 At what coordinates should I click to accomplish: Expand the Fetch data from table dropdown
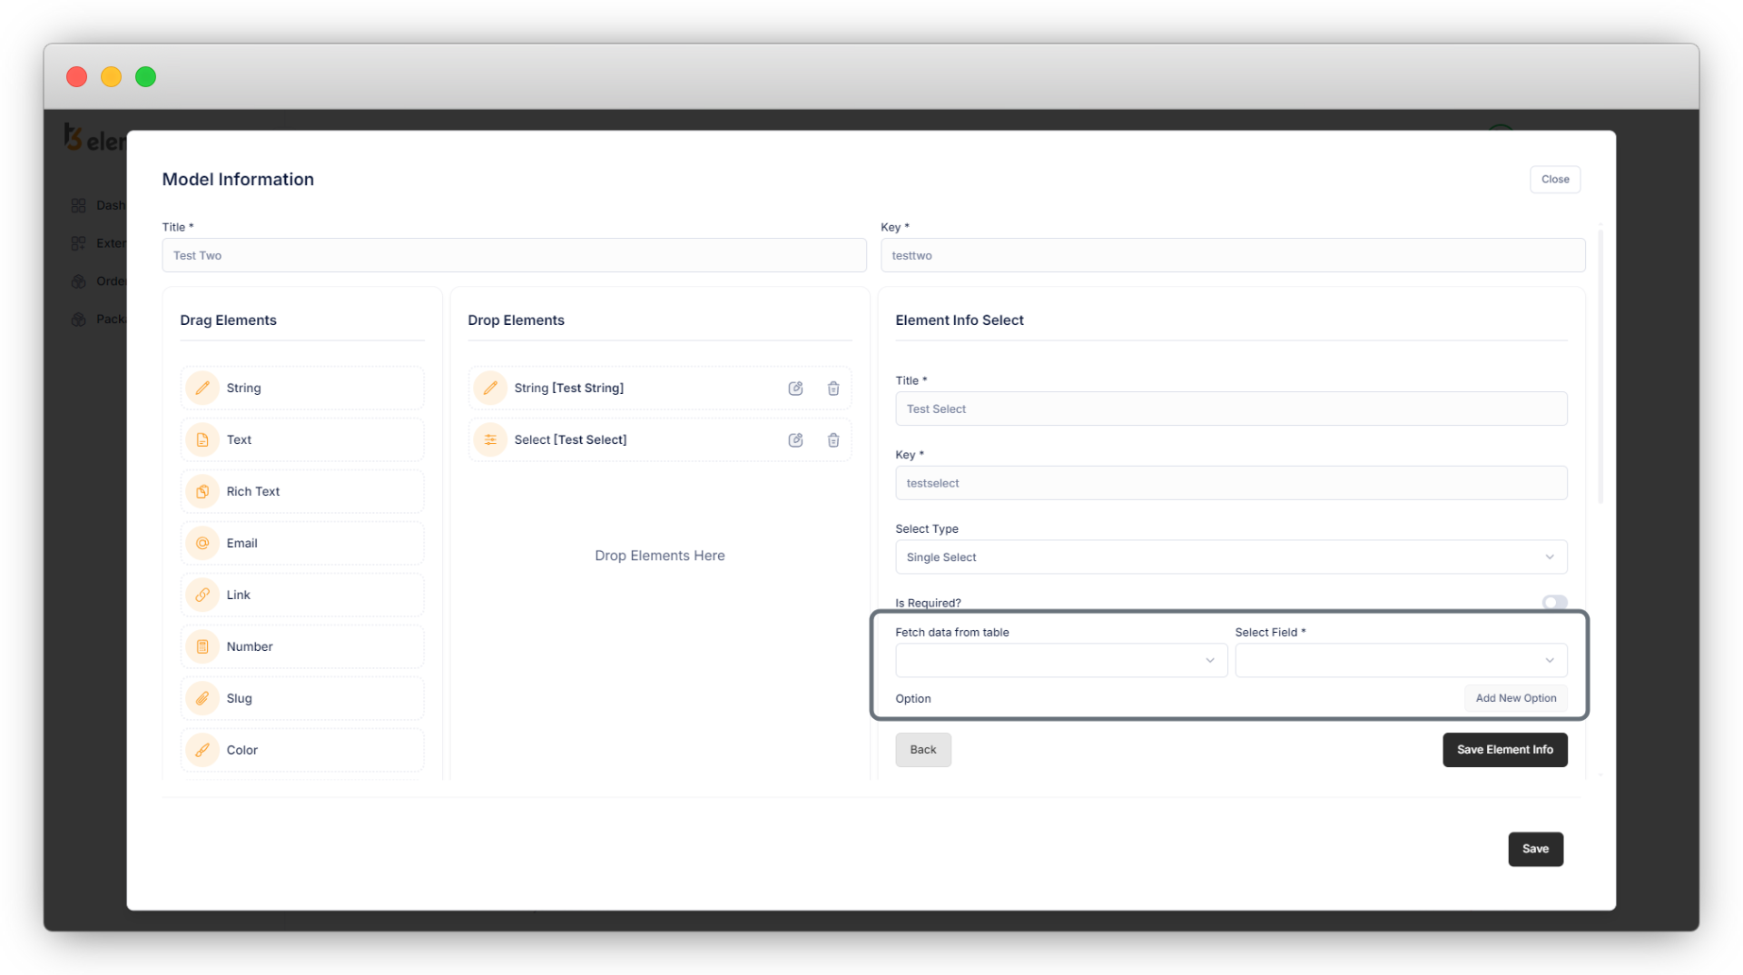pyautogui.click(x=1060, y=661)
